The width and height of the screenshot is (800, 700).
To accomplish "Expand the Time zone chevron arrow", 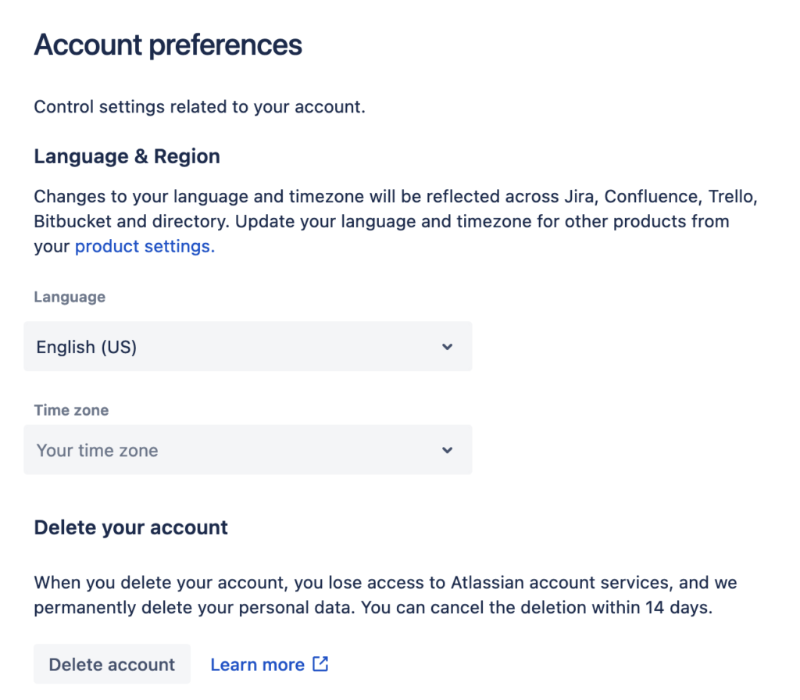I will 447,450.
